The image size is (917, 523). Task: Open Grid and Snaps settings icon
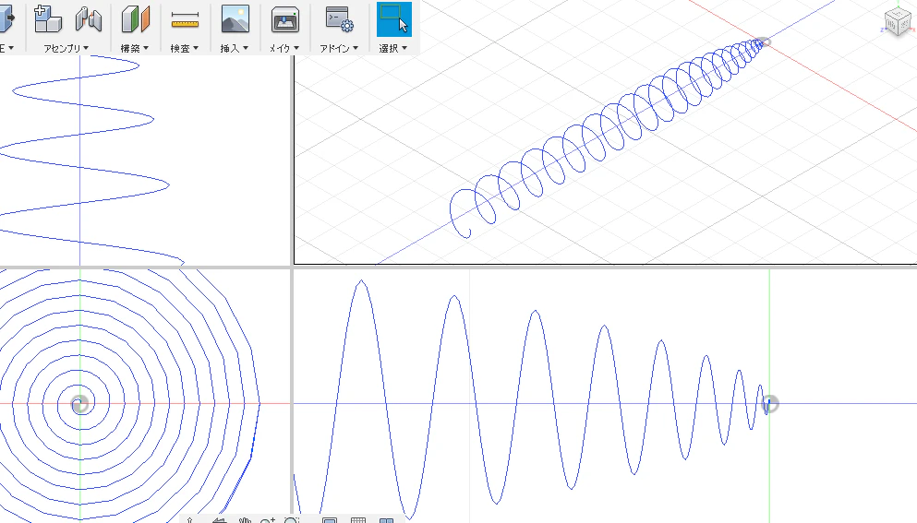pos(358,520)
